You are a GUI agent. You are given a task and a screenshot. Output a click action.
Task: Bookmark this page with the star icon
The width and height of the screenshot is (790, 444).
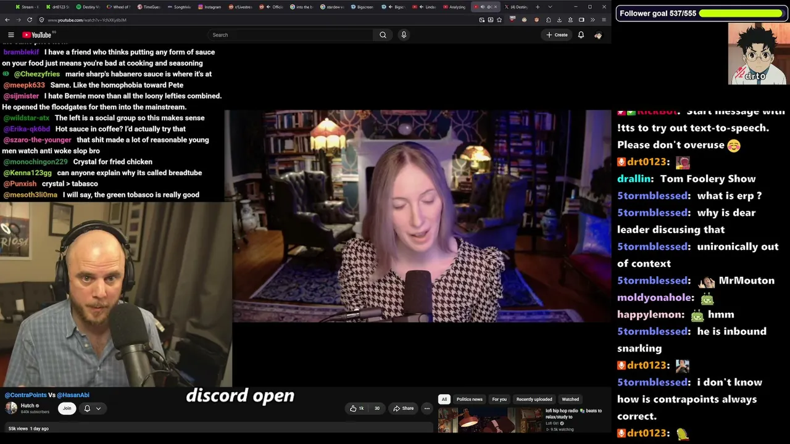point(499,20)
